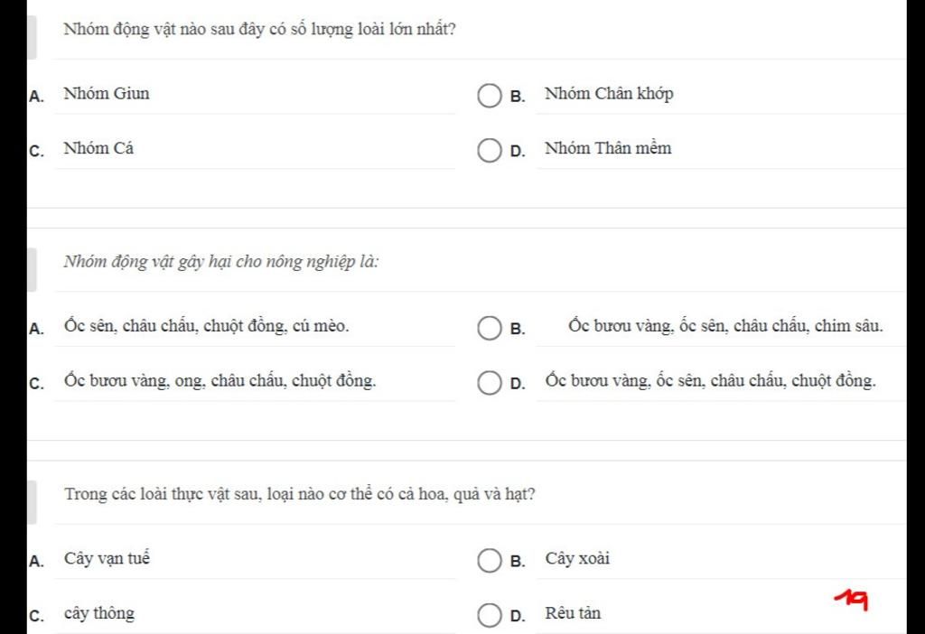
Task: Select radio button for answer 'Nhóm Chân khớp'
Action: (489, 96)
